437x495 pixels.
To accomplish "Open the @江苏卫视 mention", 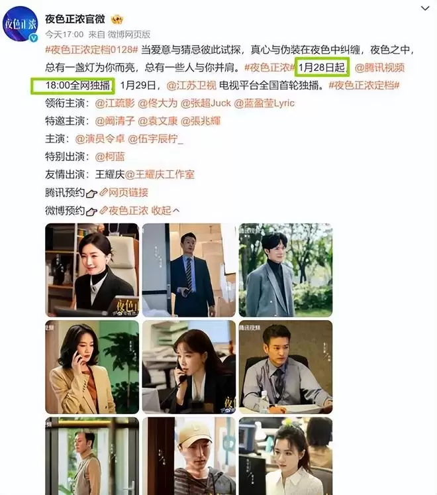I will pos(191,85).
